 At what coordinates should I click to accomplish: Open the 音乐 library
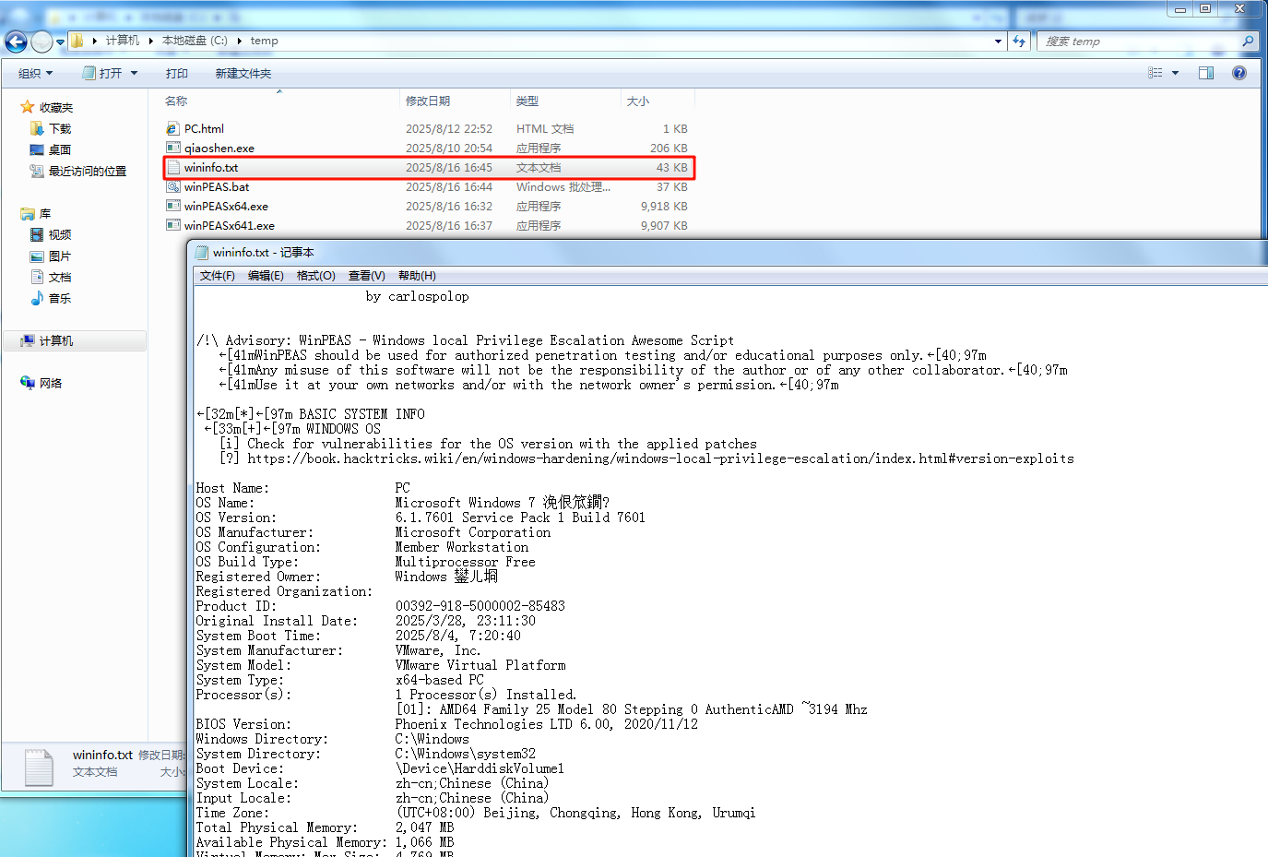[59, 299]
